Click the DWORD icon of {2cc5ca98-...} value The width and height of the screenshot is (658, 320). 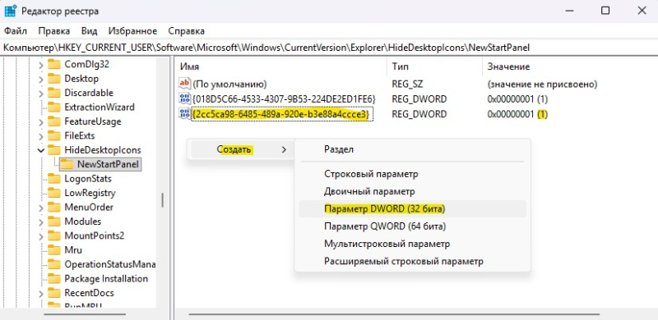[x=184, y=113]
